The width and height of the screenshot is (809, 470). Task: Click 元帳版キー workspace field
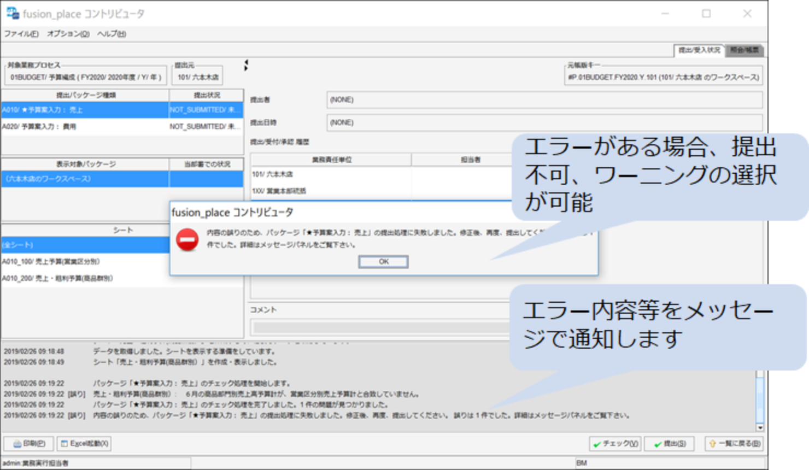coord(664,78)
